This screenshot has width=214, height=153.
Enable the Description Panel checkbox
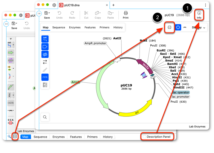pos(144,136)
